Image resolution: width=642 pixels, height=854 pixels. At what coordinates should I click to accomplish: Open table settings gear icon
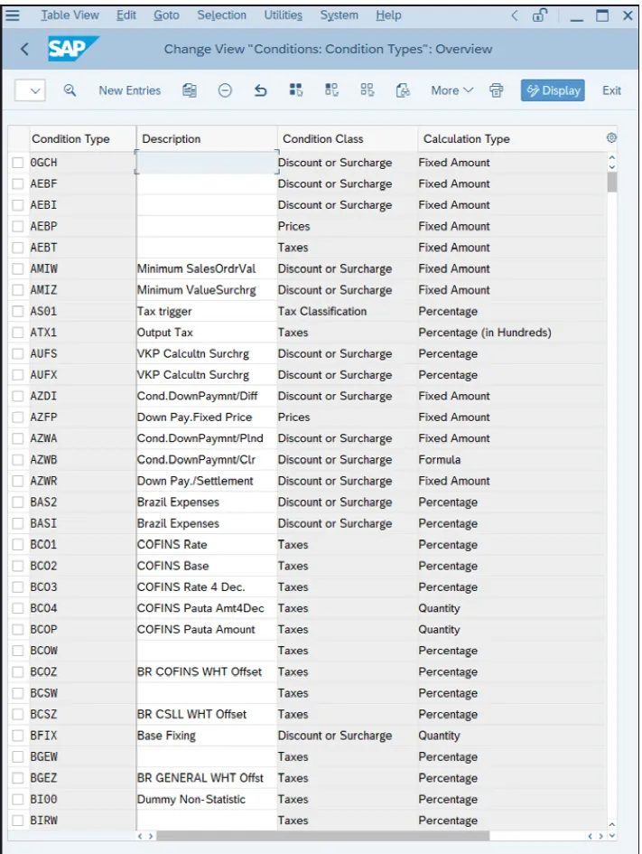[611, 137]
